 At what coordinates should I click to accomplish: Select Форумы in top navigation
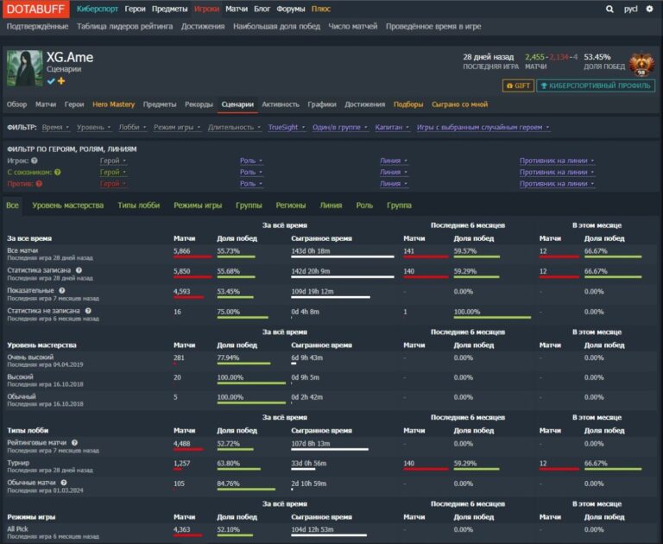290,9
